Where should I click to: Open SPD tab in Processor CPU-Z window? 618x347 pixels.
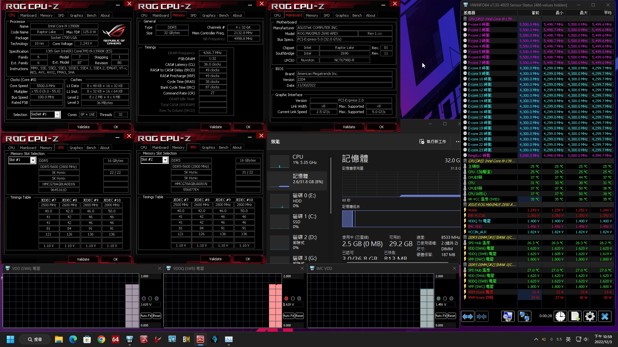[x=61, y=15]
